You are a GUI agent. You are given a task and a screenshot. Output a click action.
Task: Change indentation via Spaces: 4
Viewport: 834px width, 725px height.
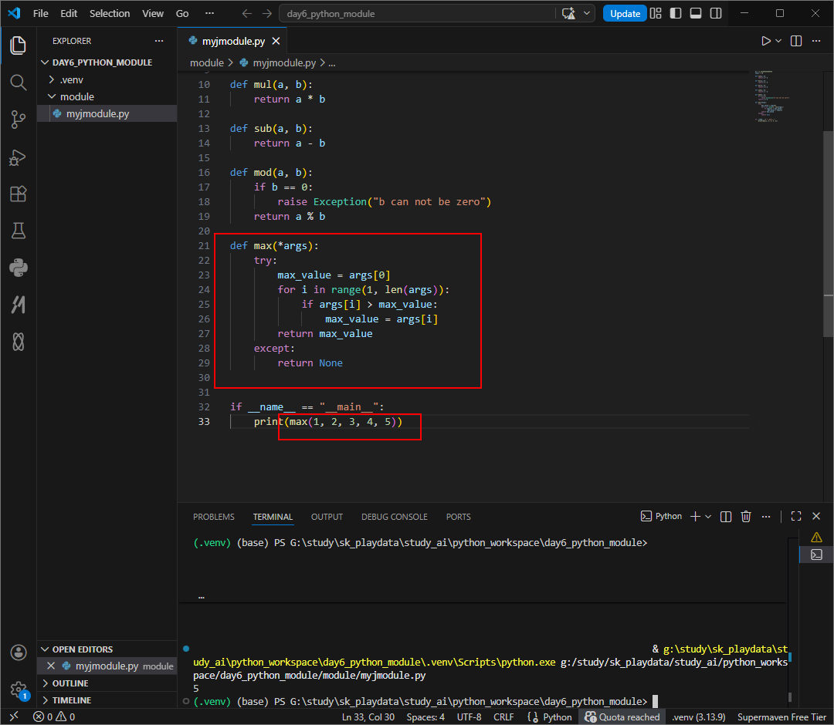425,717
